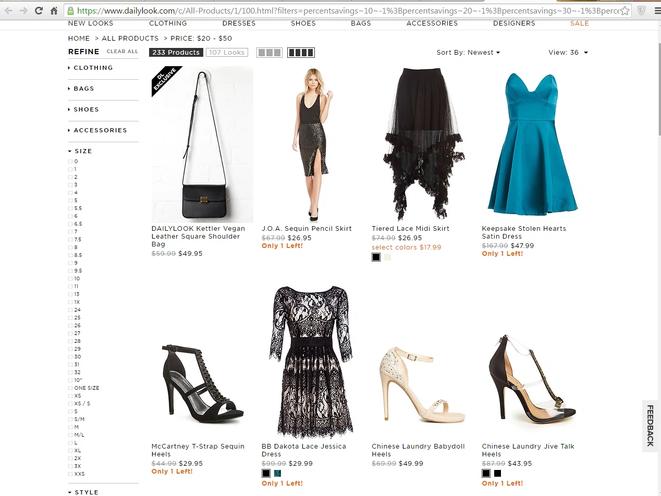
Task: Go to browser home page icon
Action: click(54, 10)
